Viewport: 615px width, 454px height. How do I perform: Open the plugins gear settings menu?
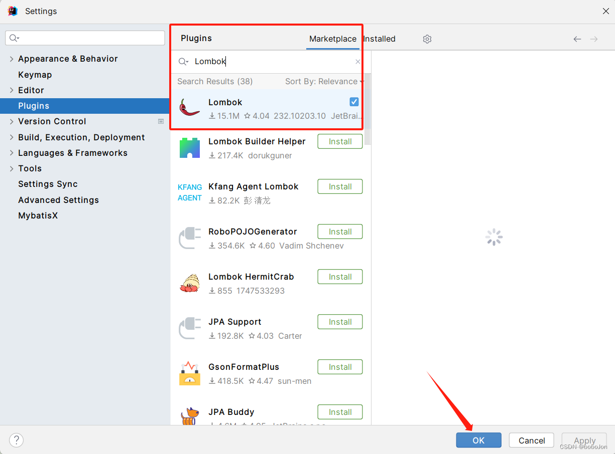tap(427, 39)
